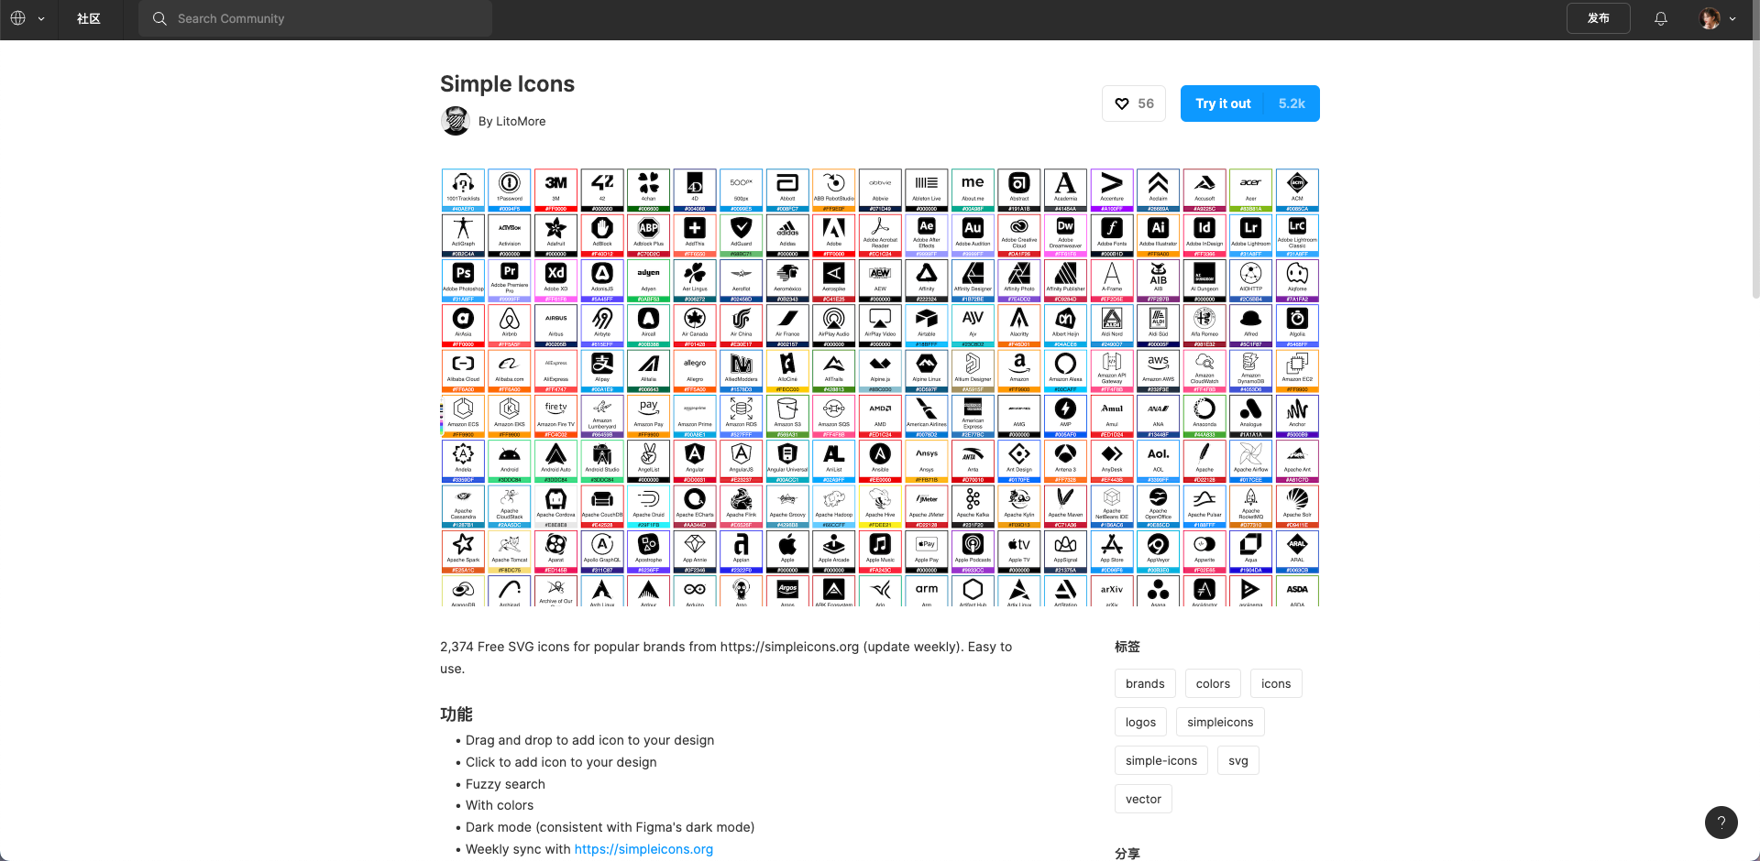This screenshot has height=861, width=1760.
Task: Click the Accenture icon tile
Action: [1112, 191]
